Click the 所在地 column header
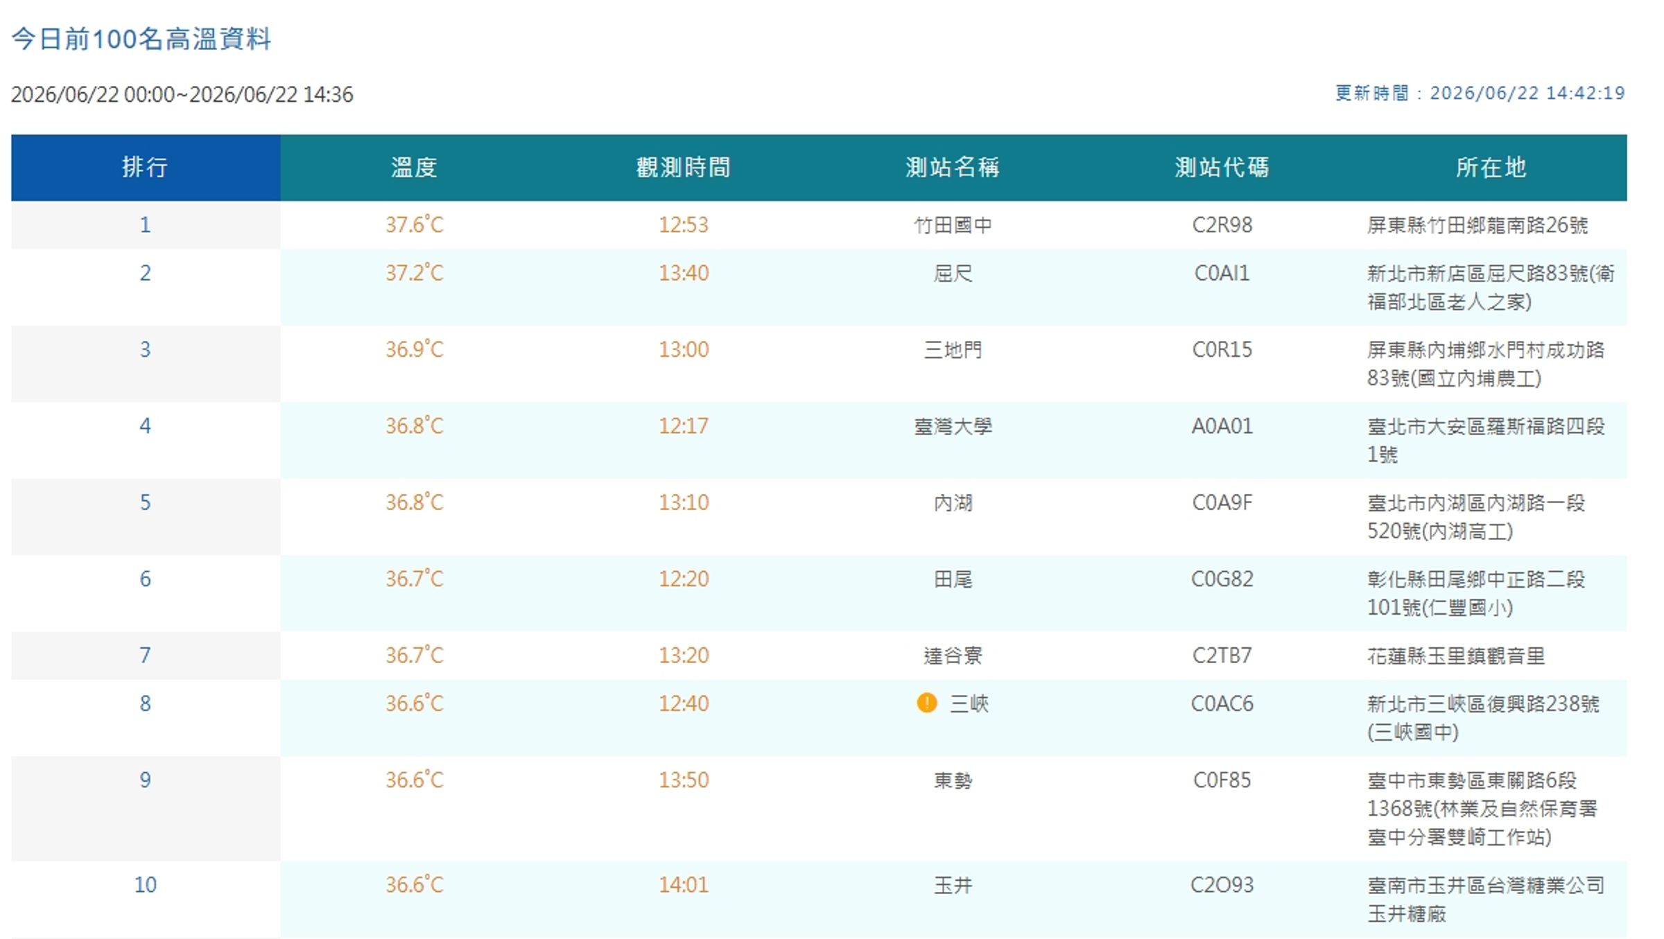 1491,167
